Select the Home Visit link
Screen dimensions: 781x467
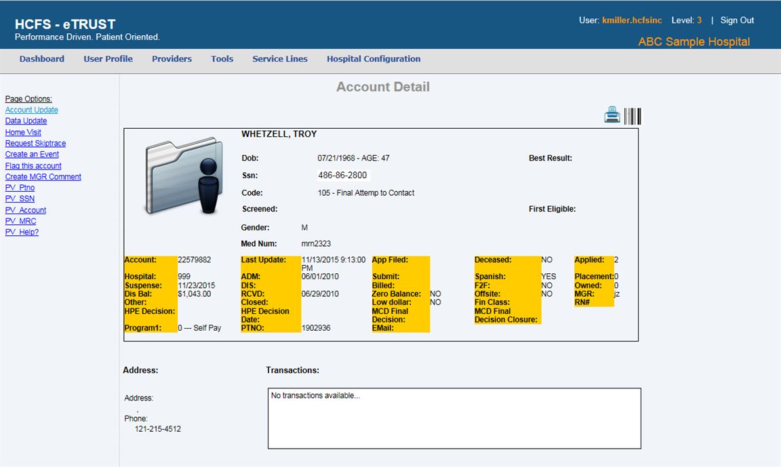(x=24, y=132)
